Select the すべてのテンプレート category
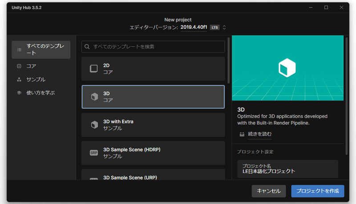This screenshot has width=356, height=204. (41, 50)
